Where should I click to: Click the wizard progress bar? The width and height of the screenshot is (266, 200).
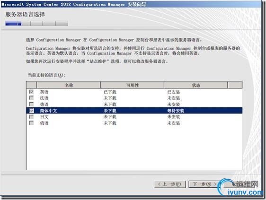click(36, 23)
